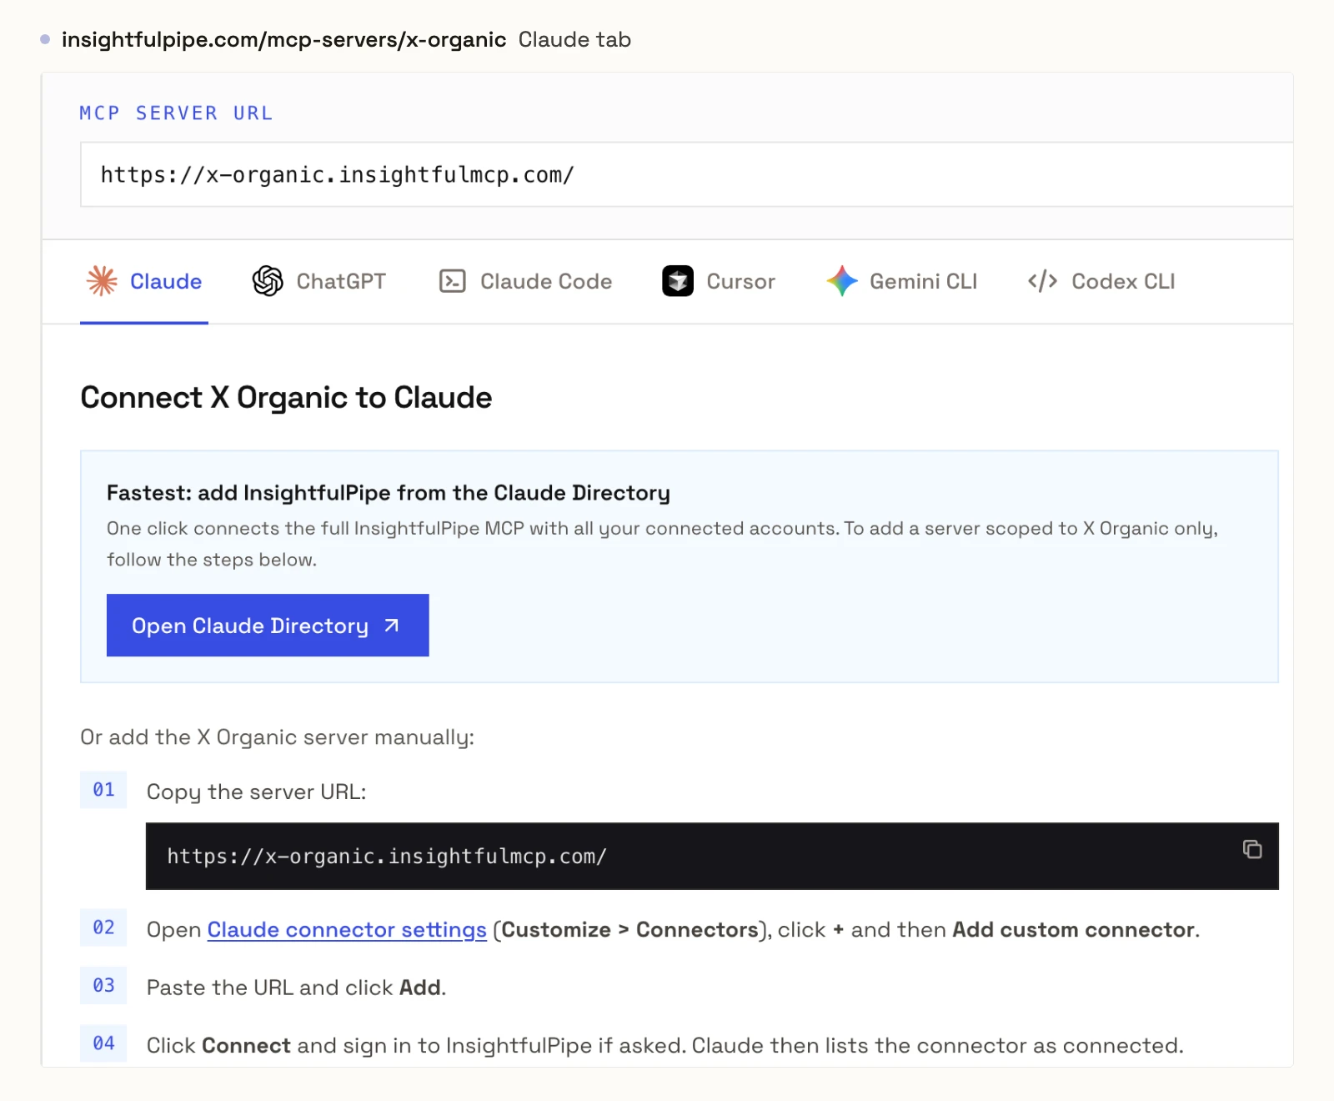Copy the server URL with the copy icon

(1252, 849)
